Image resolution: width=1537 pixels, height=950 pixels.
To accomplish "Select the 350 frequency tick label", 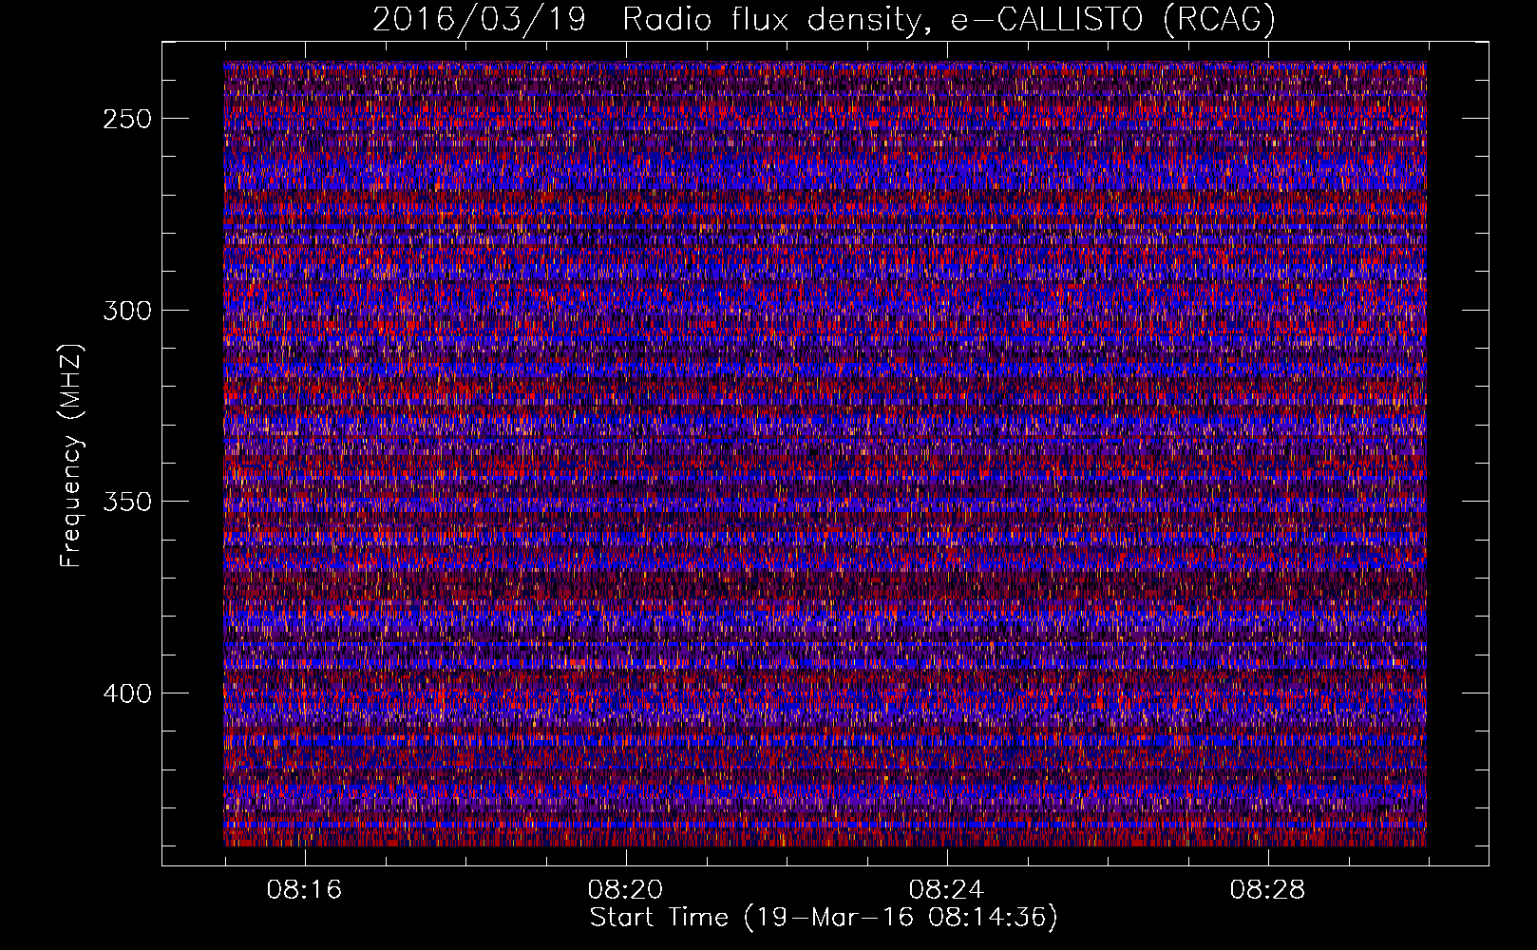I will [127, 502].
